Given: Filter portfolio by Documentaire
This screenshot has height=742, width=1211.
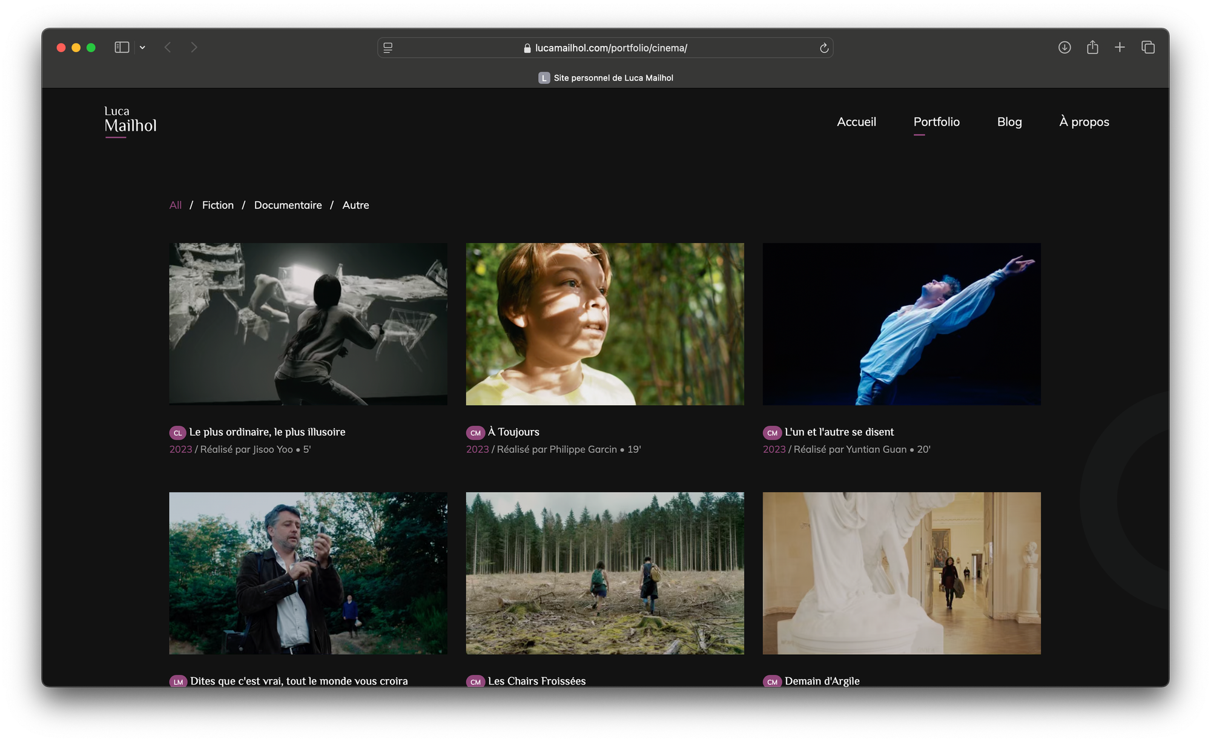Looking at the screenshot, I should (288, 205).
